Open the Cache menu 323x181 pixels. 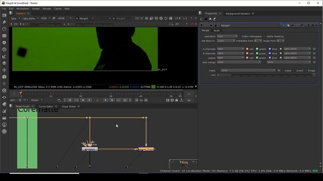[x=58, y=9]
